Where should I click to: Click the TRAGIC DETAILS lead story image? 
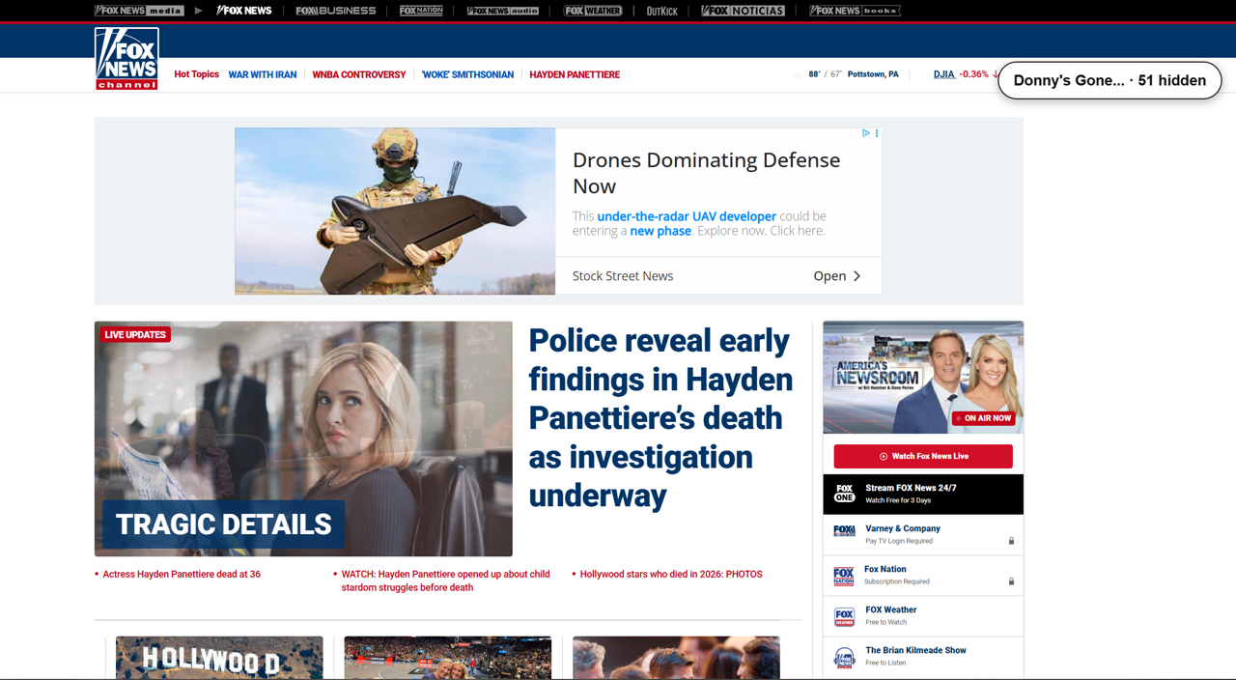[303, 439]
